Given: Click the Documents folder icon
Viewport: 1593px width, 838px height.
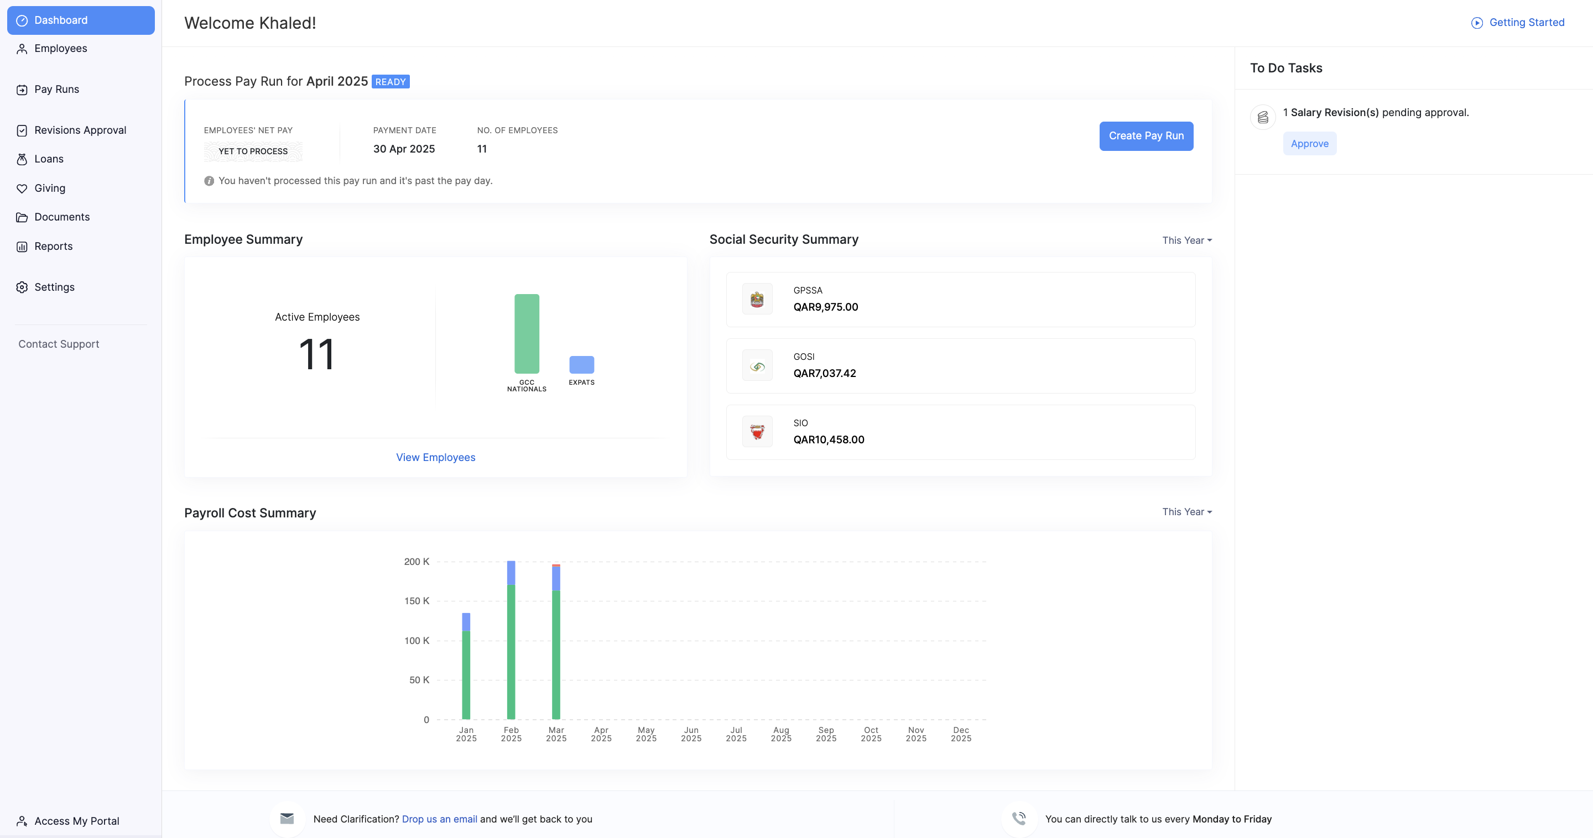Looking at the screenshot, I should [x=22, y=218].
